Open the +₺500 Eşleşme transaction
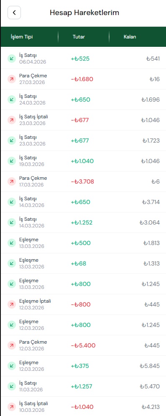 (x=83, y=243)
